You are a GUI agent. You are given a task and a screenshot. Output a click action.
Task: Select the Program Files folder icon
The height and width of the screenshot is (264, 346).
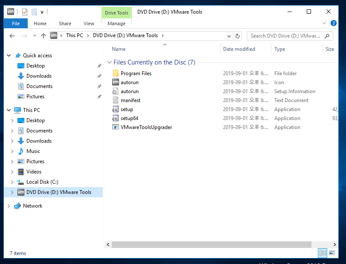pyautogui.click(x=116, y=73)
